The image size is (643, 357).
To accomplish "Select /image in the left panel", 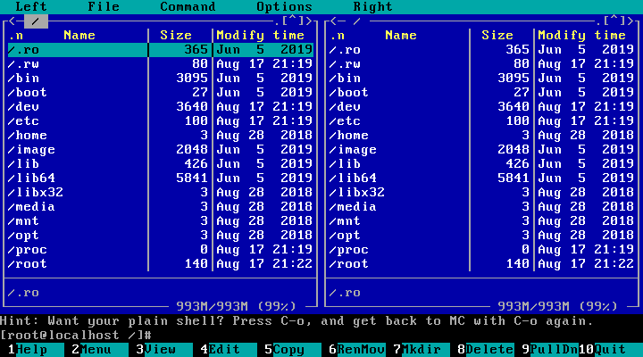I will coord(161,150).
